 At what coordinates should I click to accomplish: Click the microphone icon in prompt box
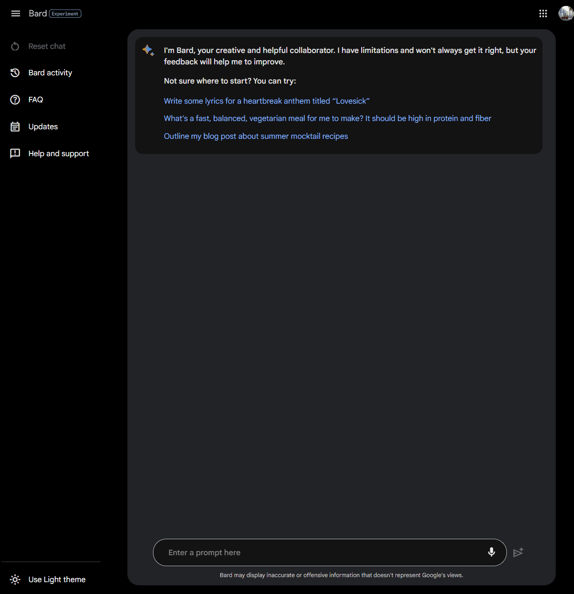(491, 552)
